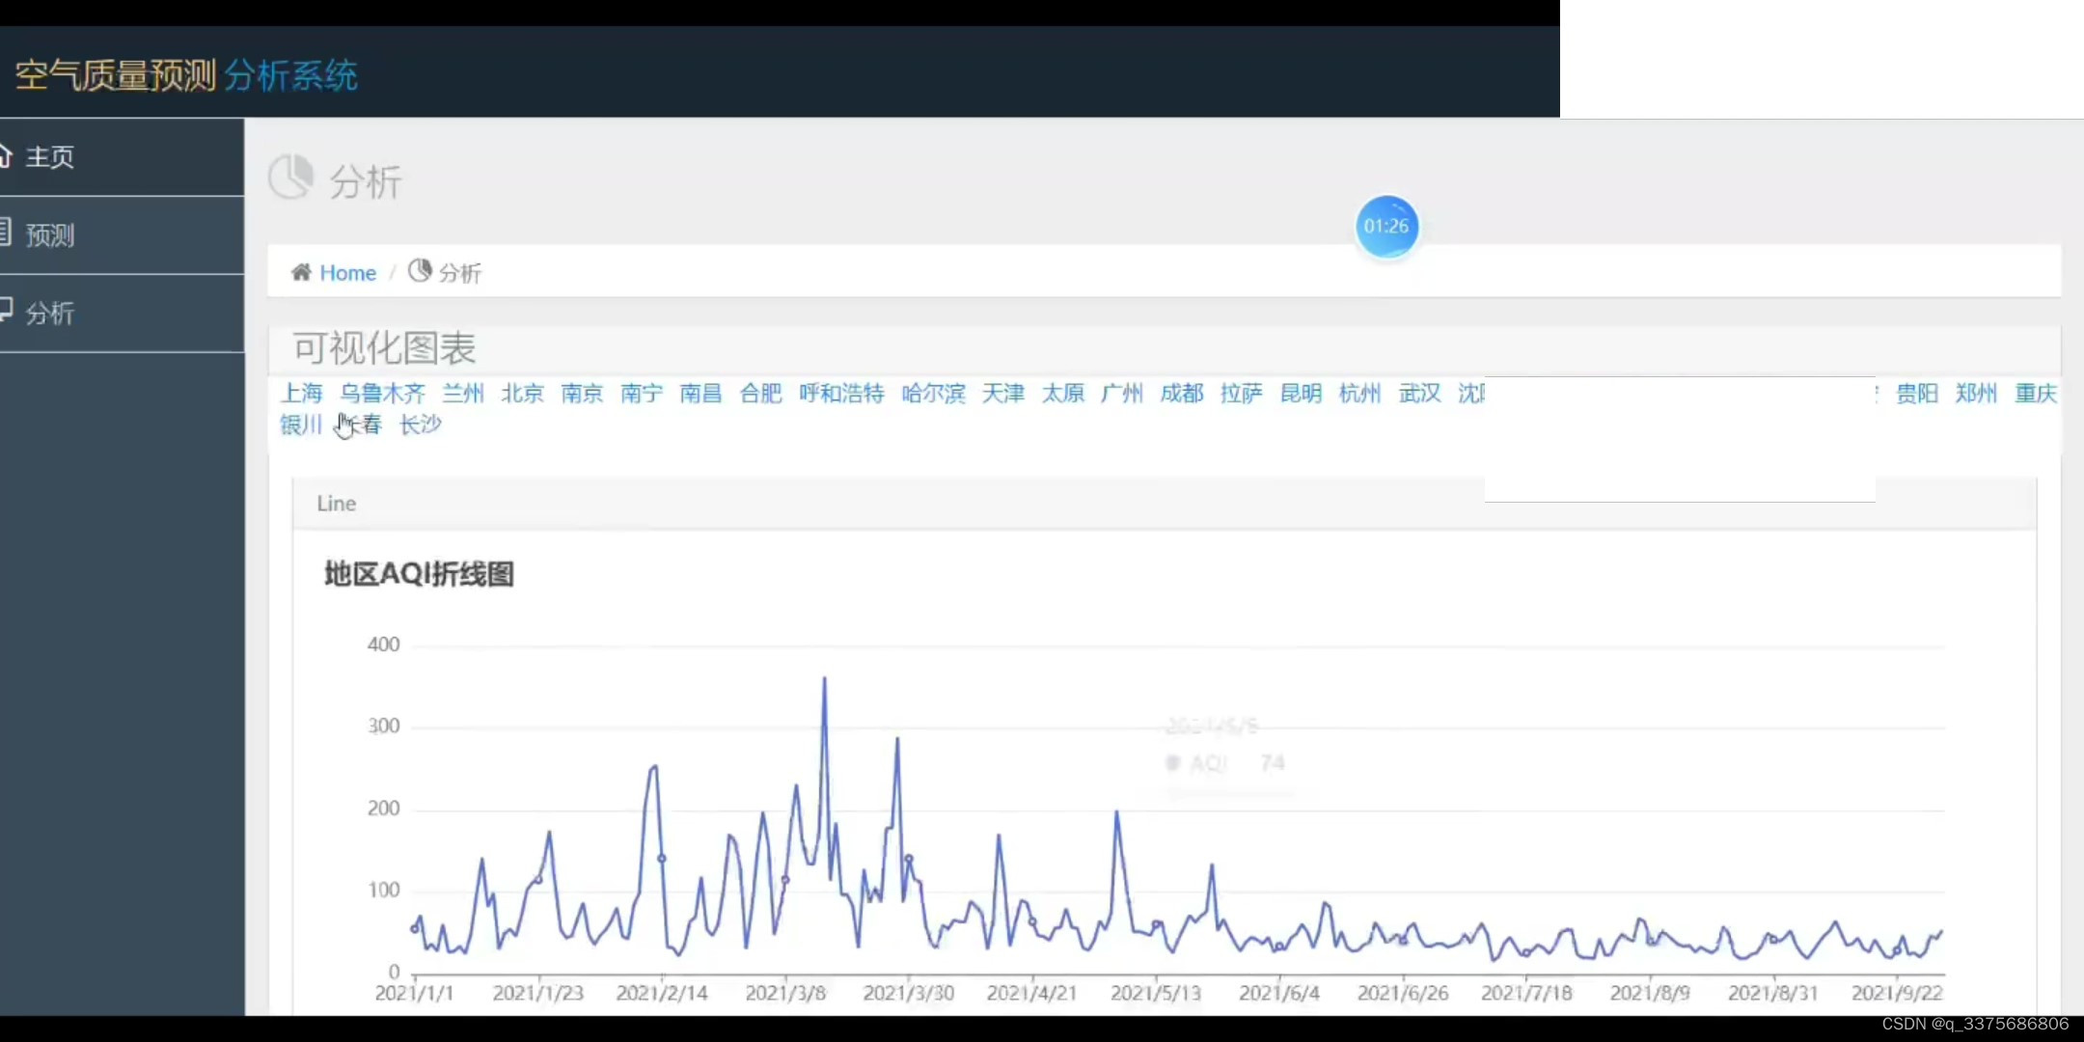Open the 预测 sidebar menu item
Viewport: 2084px width, 1042px height.
coord(50,235)
